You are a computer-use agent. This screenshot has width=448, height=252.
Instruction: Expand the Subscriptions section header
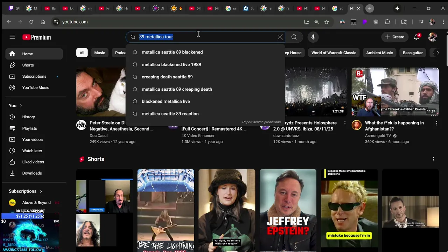(25, 191)
